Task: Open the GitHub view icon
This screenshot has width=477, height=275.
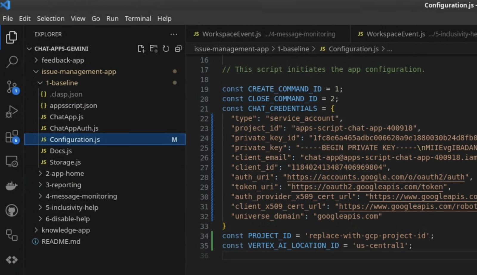Action: [12, 211]
